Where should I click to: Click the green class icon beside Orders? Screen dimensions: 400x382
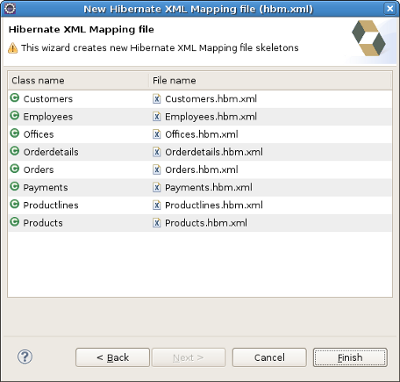tap(15, 169)
